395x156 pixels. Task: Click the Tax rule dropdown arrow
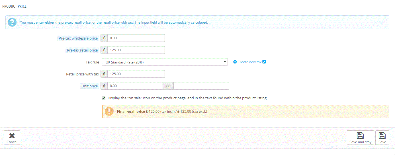pos(225,62)
